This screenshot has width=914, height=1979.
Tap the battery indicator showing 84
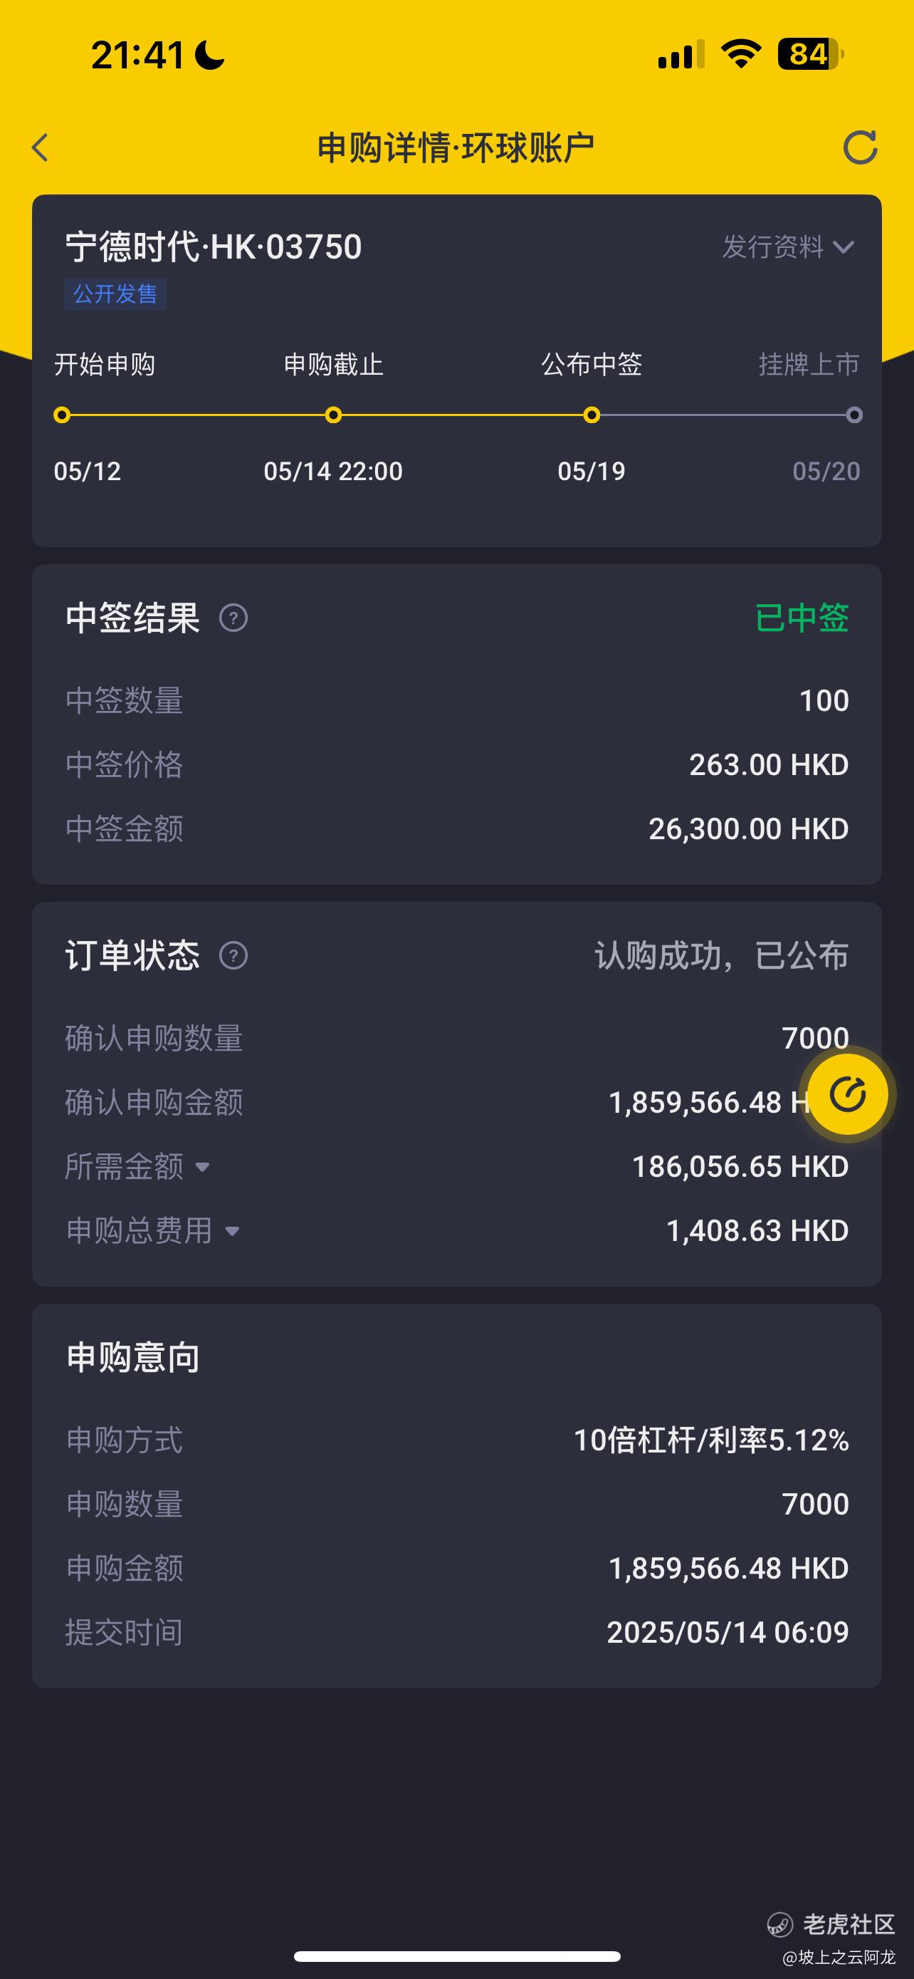coord(810,53)
